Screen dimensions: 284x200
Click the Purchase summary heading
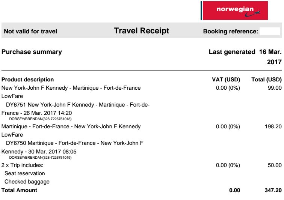point(32,52)
